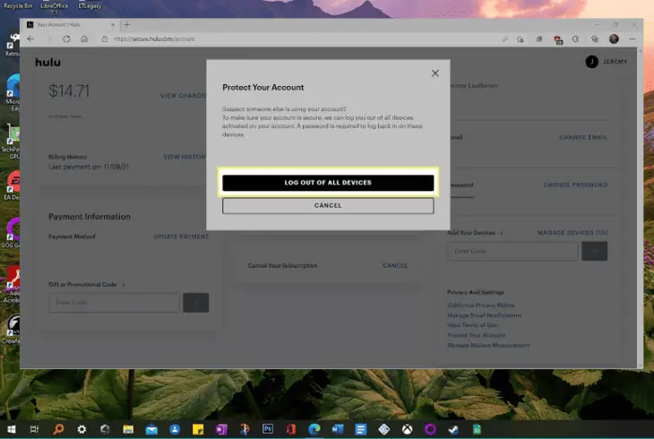Click CHANGE PASSWORD link
654x439 pixels.
tap(575, 185)
